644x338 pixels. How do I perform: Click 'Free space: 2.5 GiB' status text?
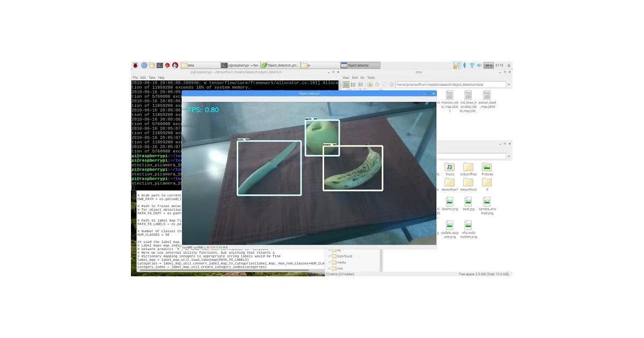pos(485,274)
